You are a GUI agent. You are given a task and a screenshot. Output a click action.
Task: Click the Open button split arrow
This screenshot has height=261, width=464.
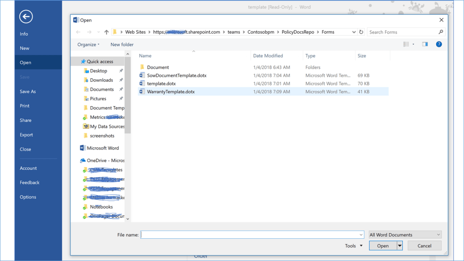click(x=400, y=246)
